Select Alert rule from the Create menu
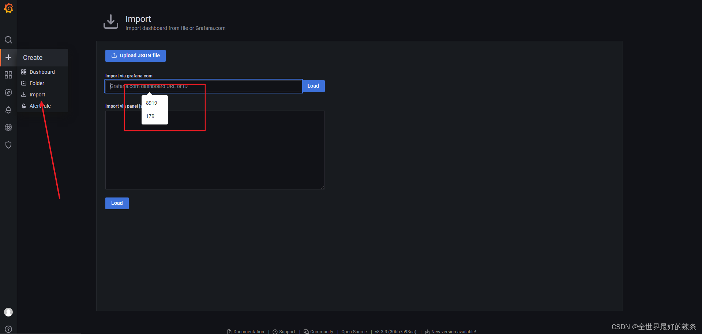Screen dimensions: 702x334 point(42,106)
